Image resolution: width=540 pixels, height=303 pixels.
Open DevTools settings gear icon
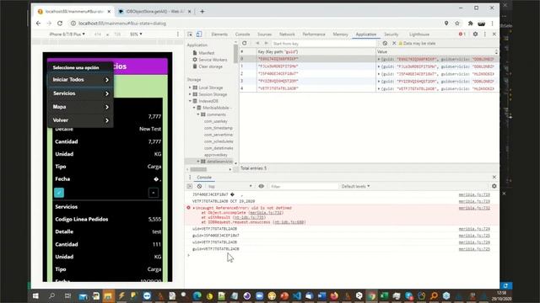(x=475, y=34)
